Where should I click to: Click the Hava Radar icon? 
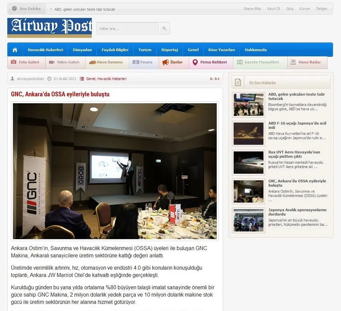click(293, 62)
